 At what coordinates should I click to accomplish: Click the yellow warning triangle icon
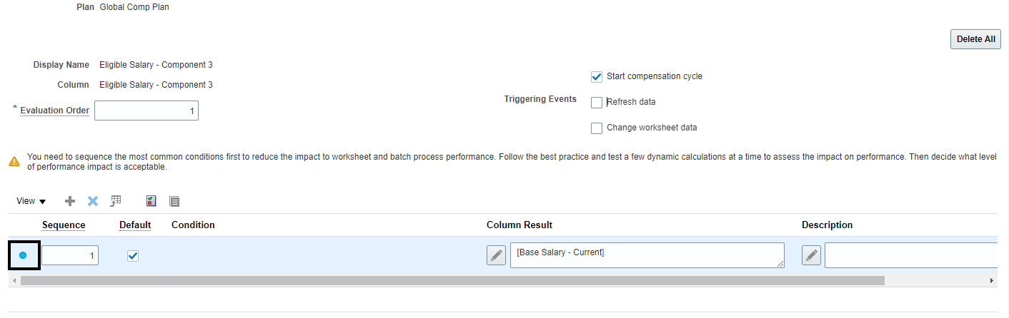(14, 161)
